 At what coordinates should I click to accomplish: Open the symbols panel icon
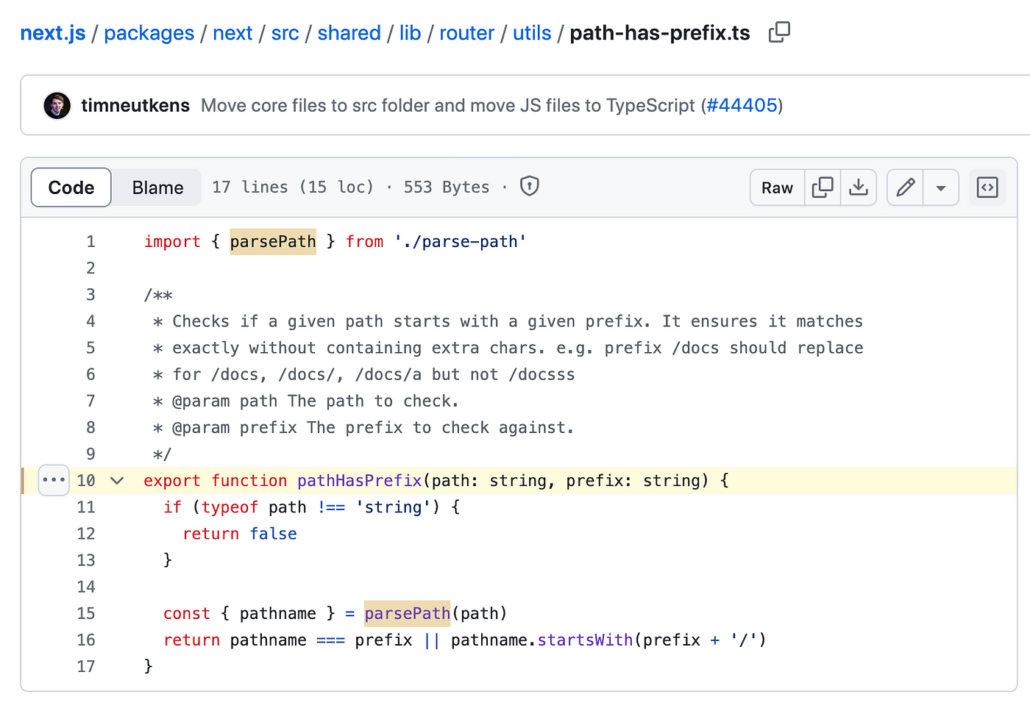click(x=987, y=187)
